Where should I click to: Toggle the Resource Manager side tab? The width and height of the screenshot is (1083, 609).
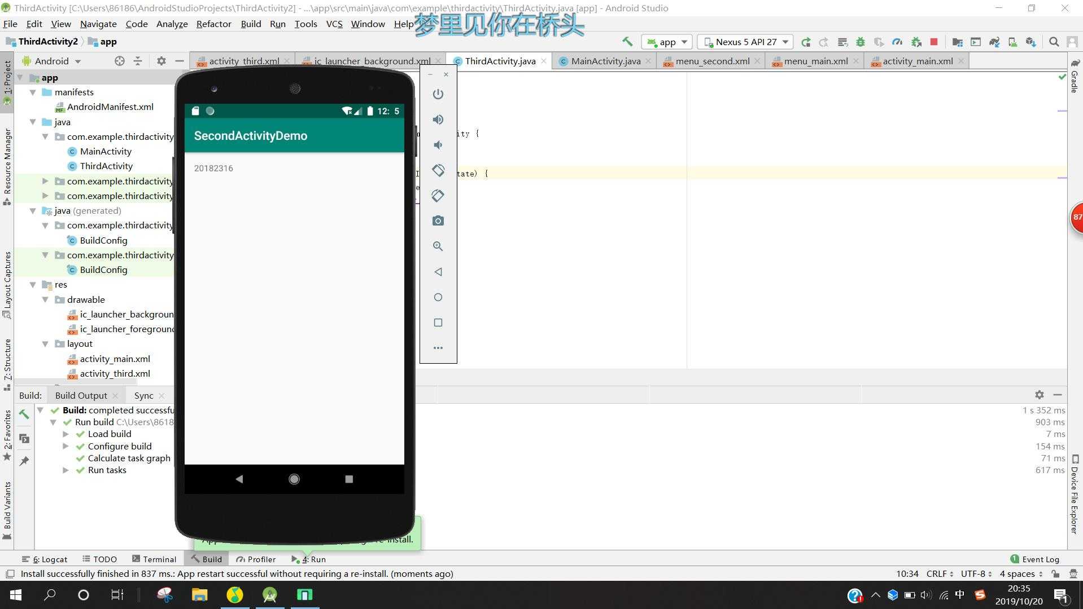[x=7, y=166]
